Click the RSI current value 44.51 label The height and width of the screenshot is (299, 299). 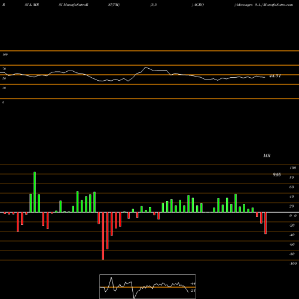pyautogui.click(x=275, y=76)
